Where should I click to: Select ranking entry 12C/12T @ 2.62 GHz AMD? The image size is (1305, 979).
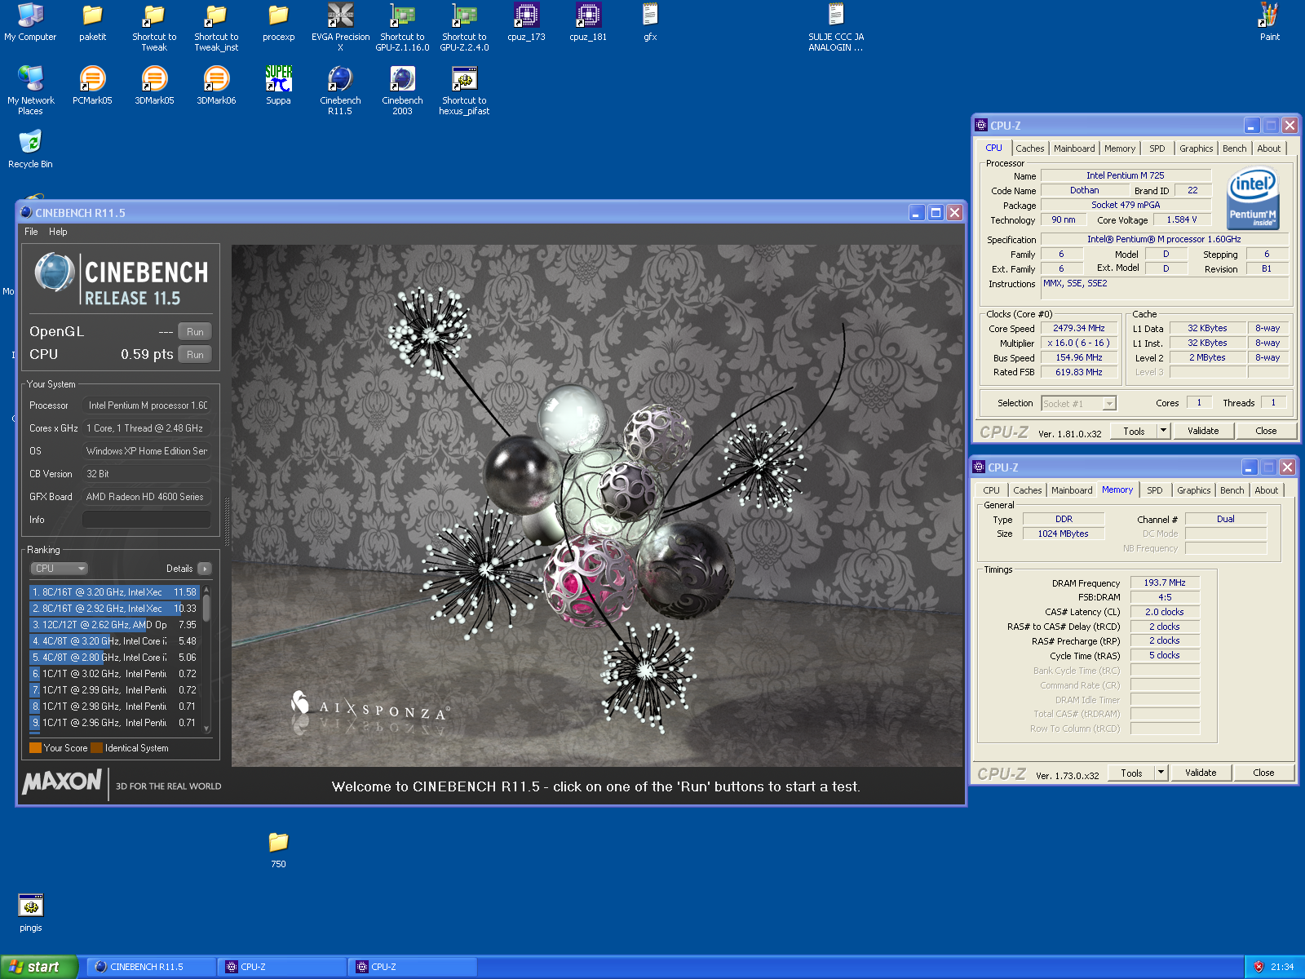click(x=114, y=625)
